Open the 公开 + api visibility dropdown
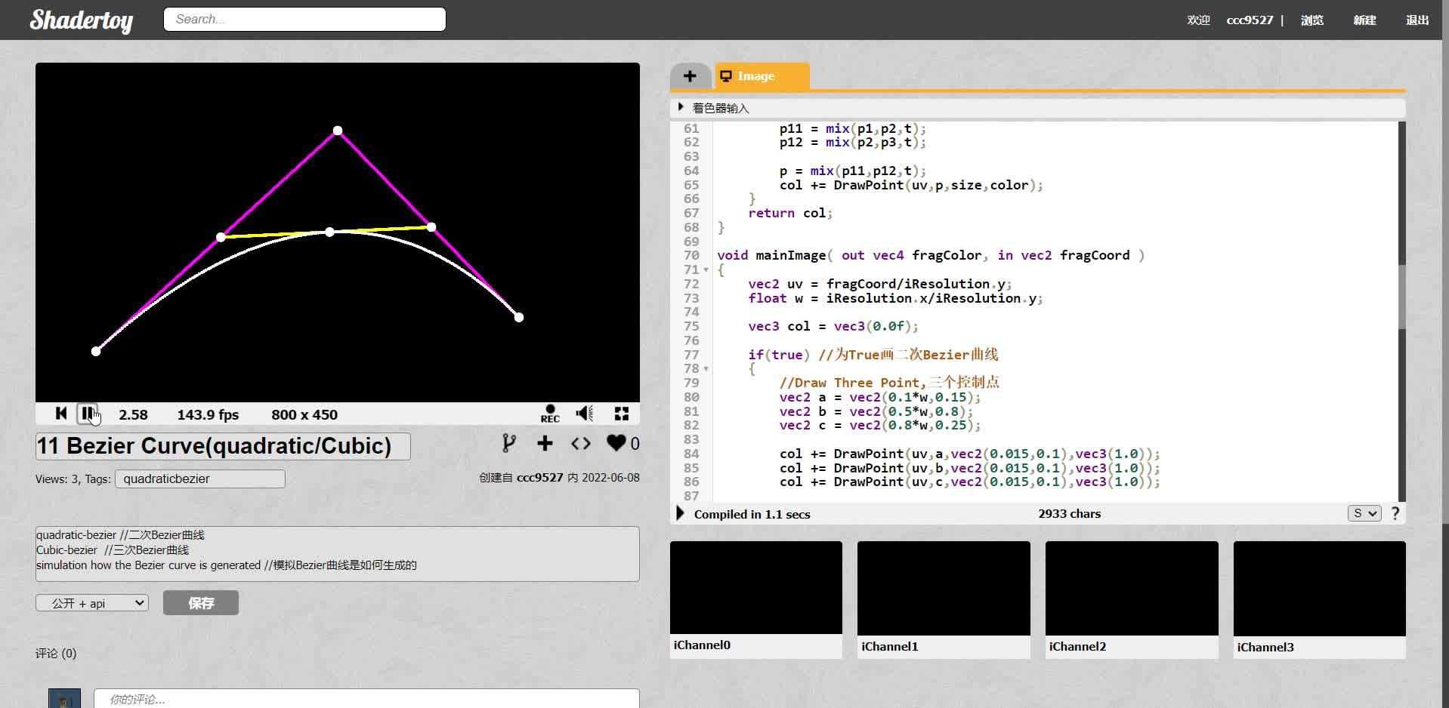This screenshot has width=1449, height=708. tap(92, 603)
